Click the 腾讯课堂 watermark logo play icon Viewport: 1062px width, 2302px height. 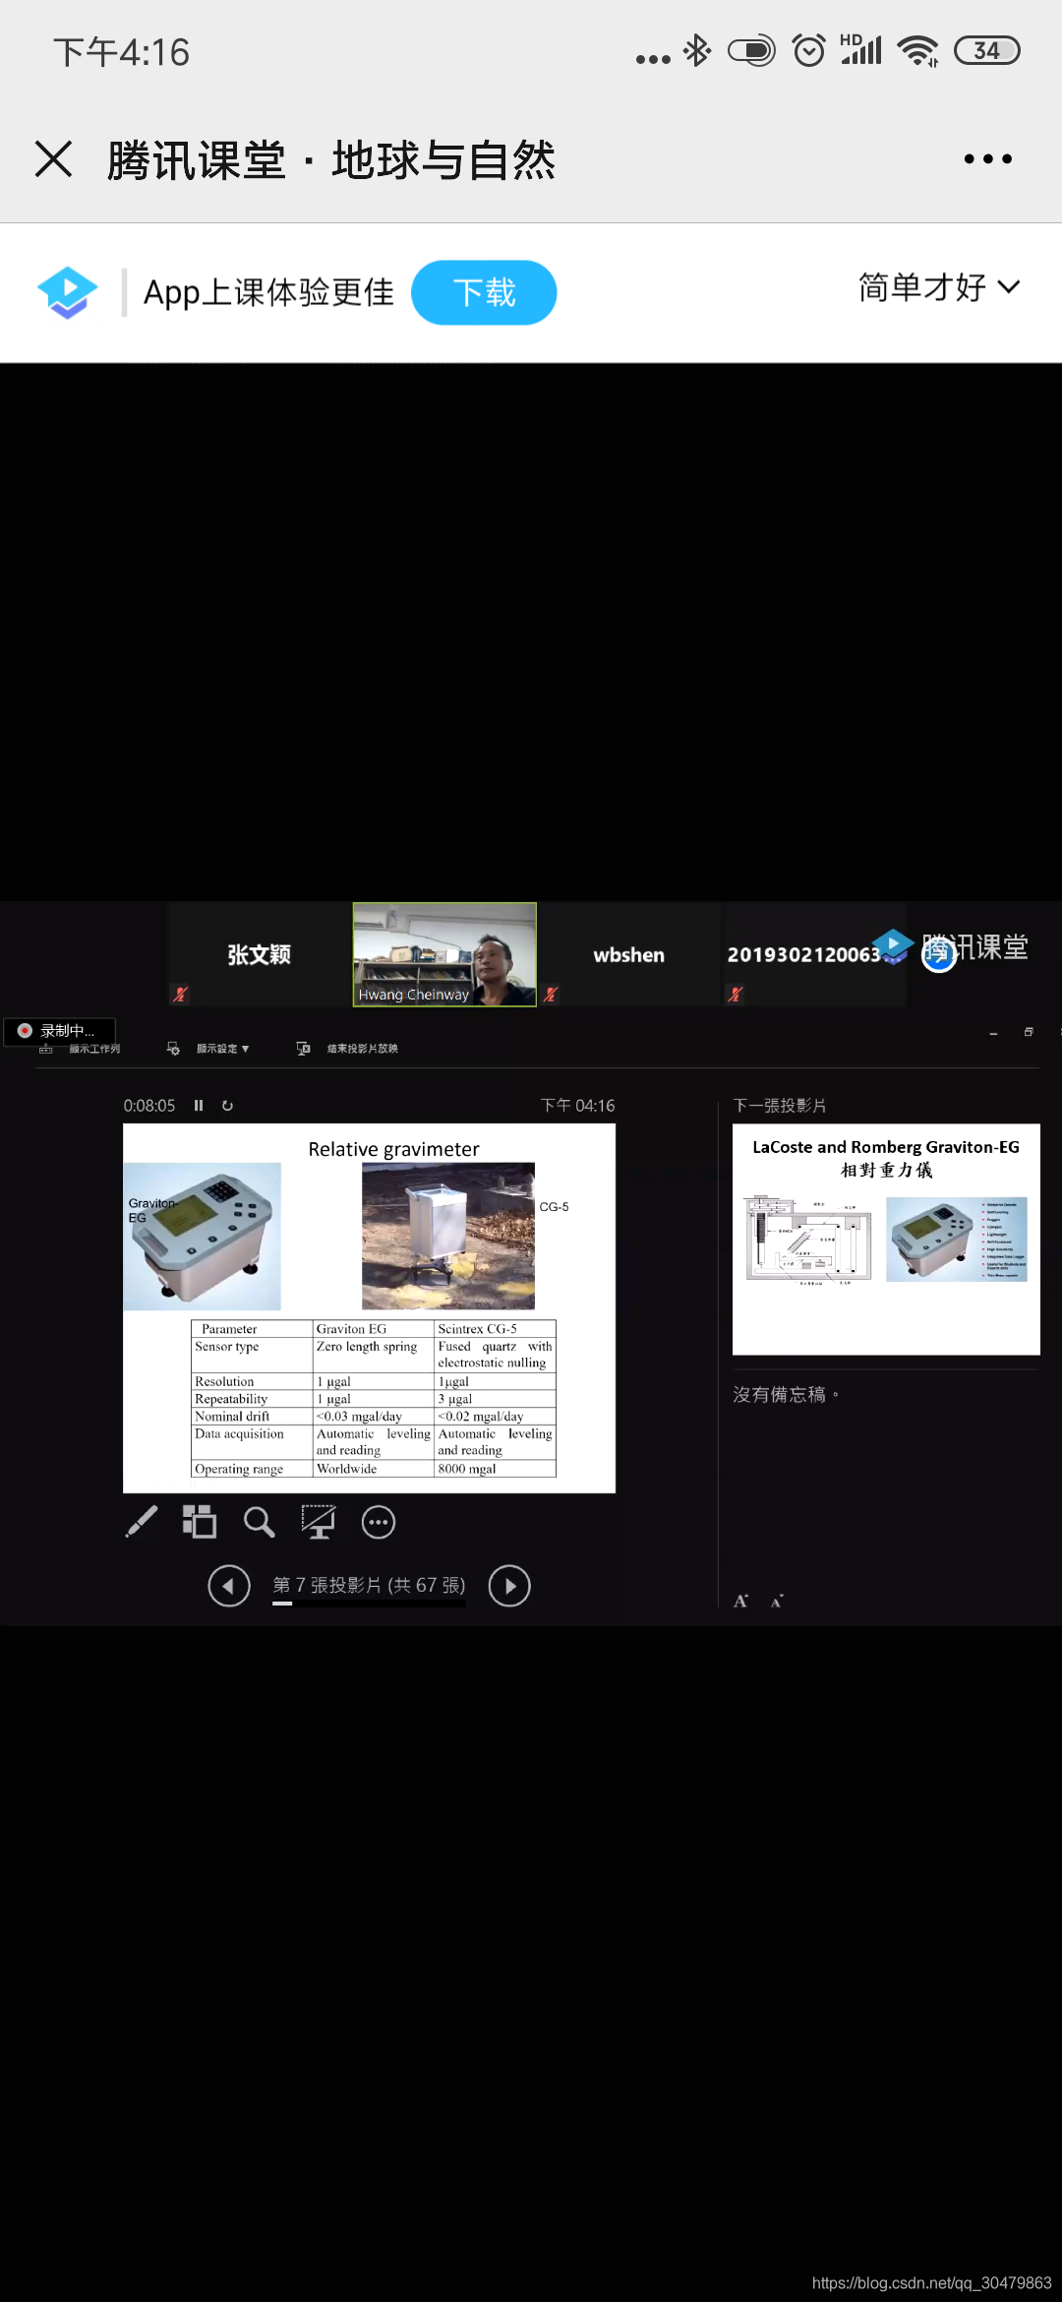893,945
